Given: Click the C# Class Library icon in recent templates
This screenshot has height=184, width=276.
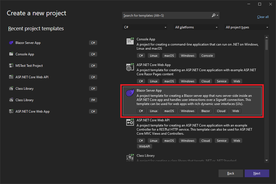Looking at the screenshot, I should click(11, 88).
